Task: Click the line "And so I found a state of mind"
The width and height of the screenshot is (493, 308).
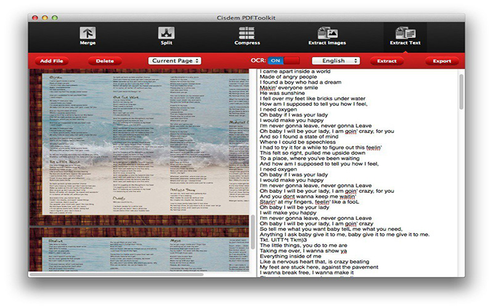Action: (x=299, y=136)
